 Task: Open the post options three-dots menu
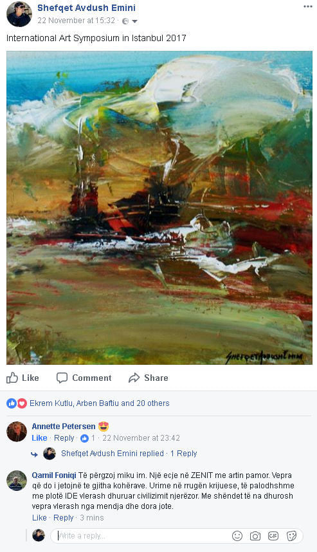coord(308,6)
